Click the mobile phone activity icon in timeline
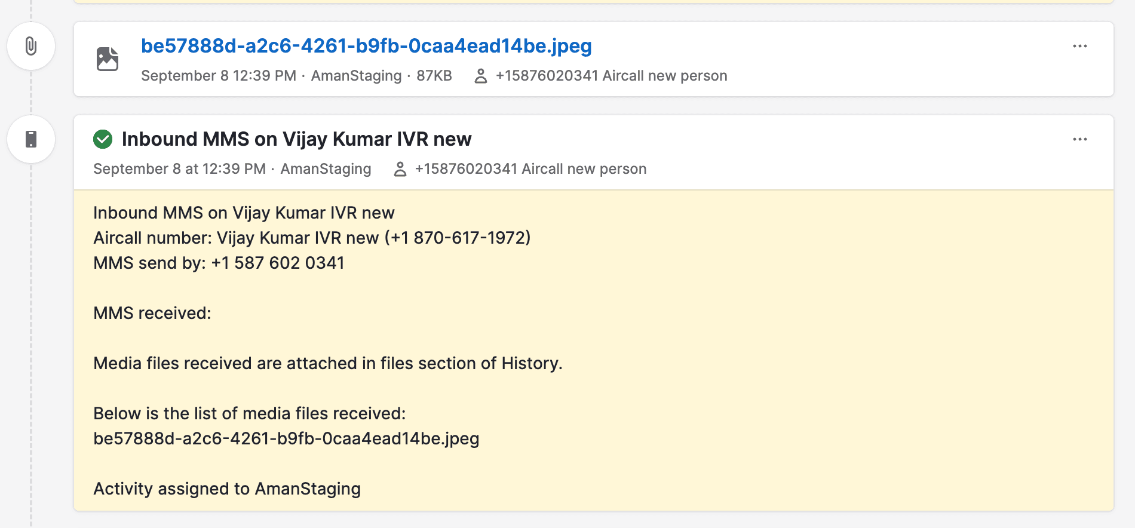 pos(31,139)
